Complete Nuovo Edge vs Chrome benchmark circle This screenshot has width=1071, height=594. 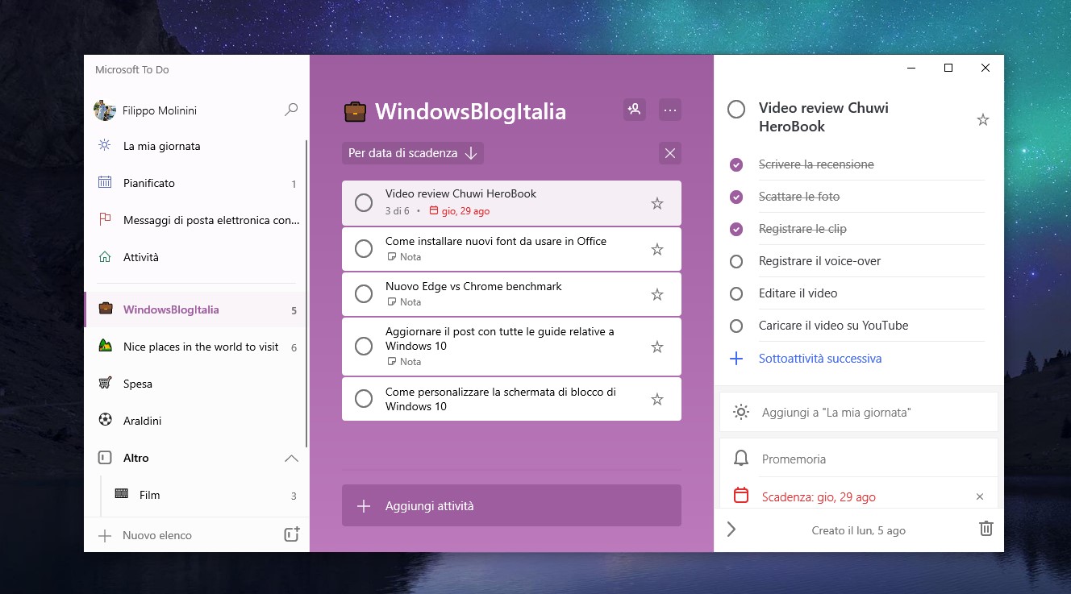364,293
